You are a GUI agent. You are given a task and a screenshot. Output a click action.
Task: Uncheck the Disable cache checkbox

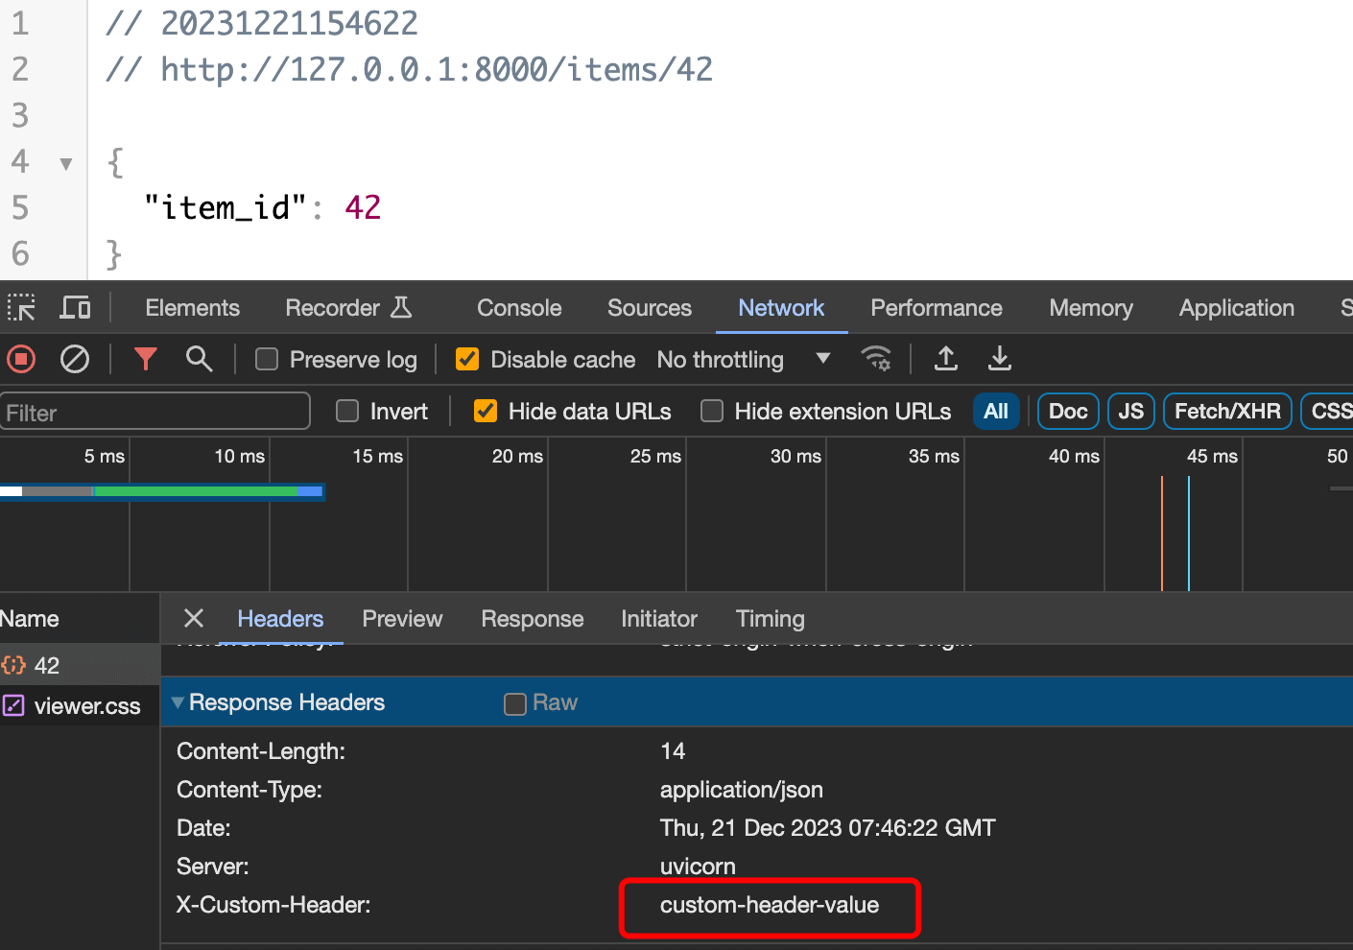[467, 360]
